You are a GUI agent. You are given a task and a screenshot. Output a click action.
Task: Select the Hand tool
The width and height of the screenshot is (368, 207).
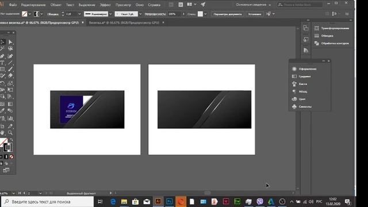click(2, 133)
